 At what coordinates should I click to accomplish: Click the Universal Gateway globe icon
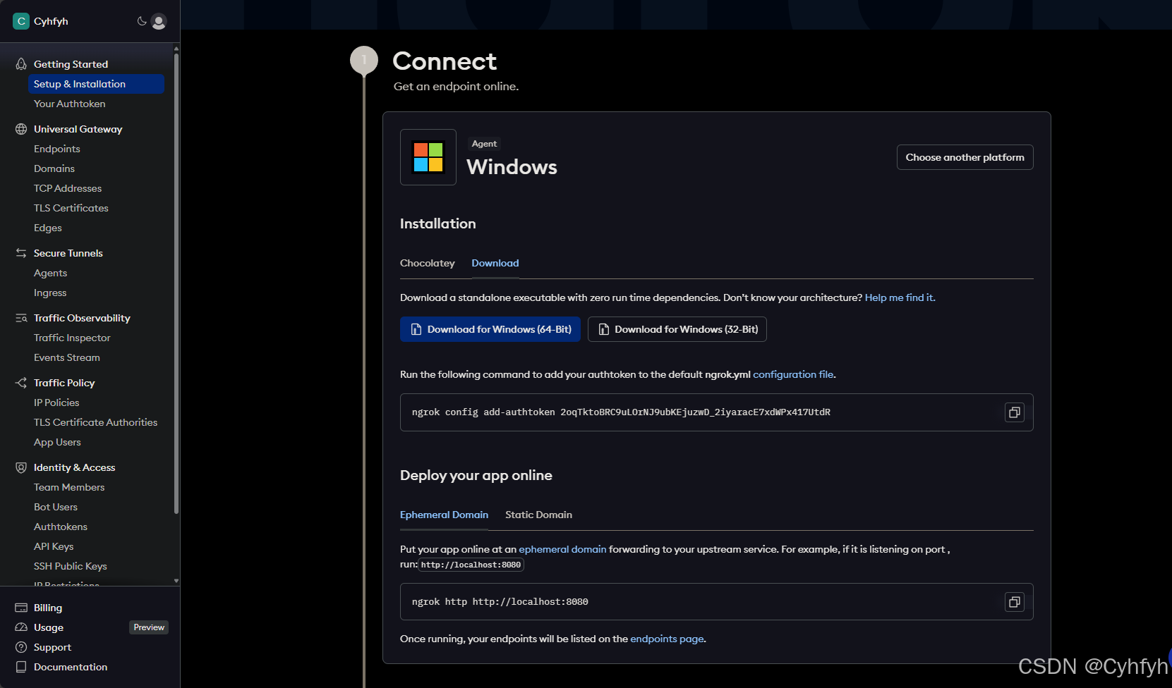tap(21, 129)
